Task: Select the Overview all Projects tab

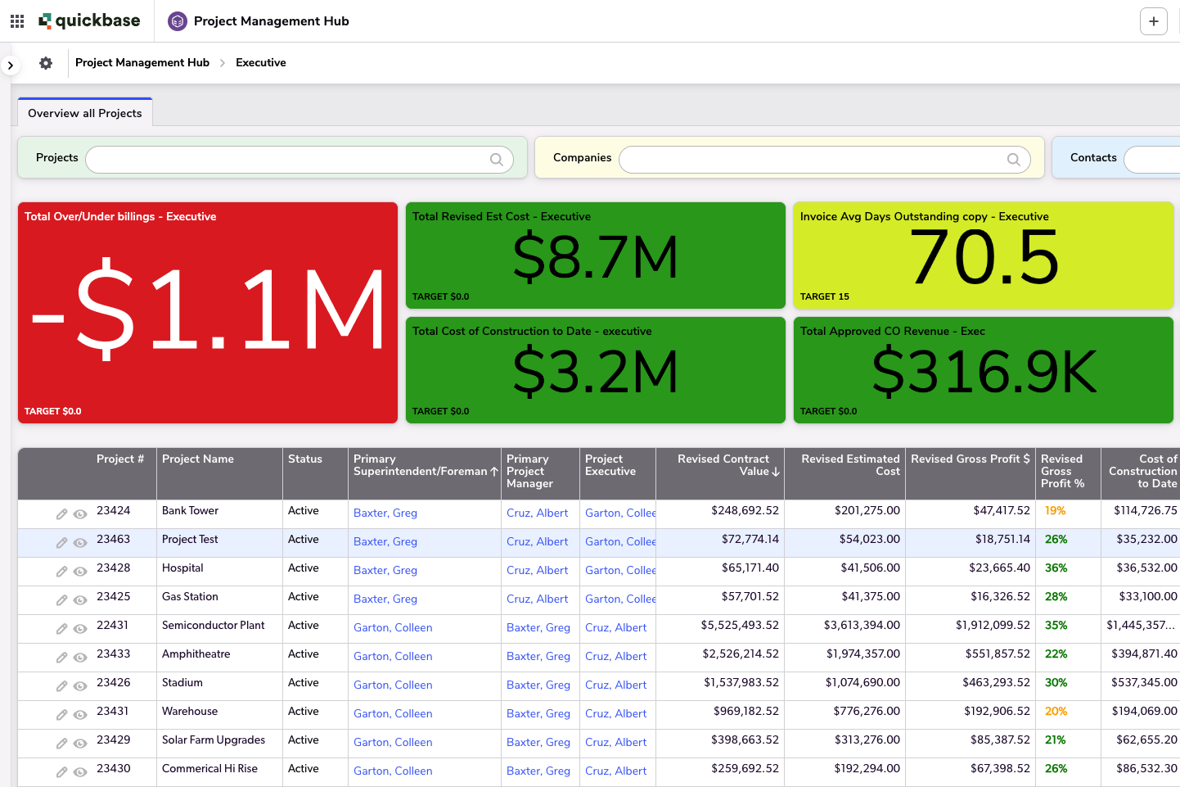Action: point(85,113)
